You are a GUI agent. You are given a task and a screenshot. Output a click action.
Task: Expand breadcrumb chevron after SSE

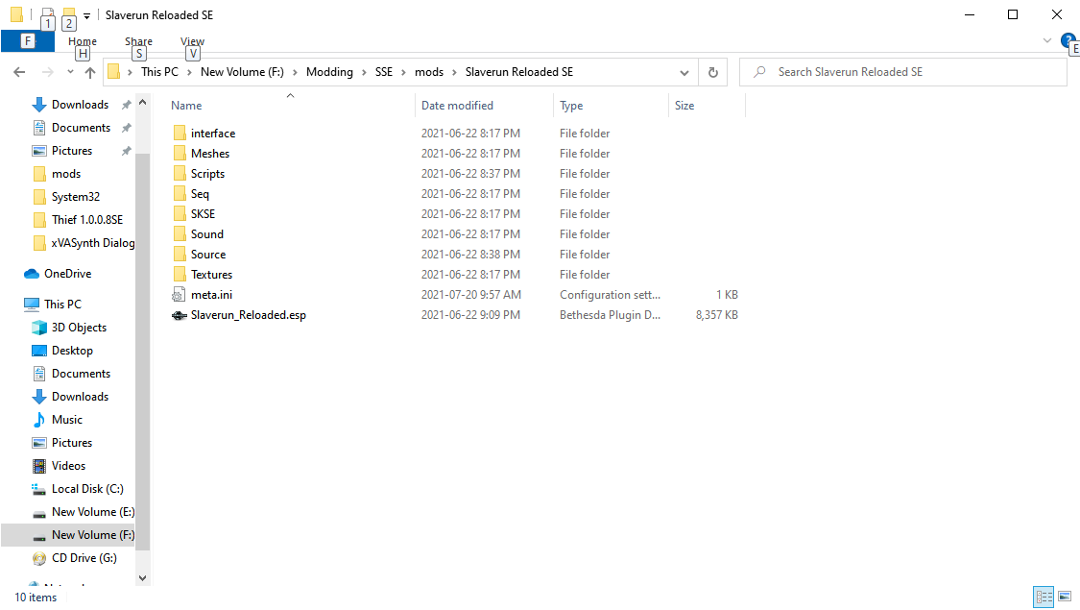403,72
